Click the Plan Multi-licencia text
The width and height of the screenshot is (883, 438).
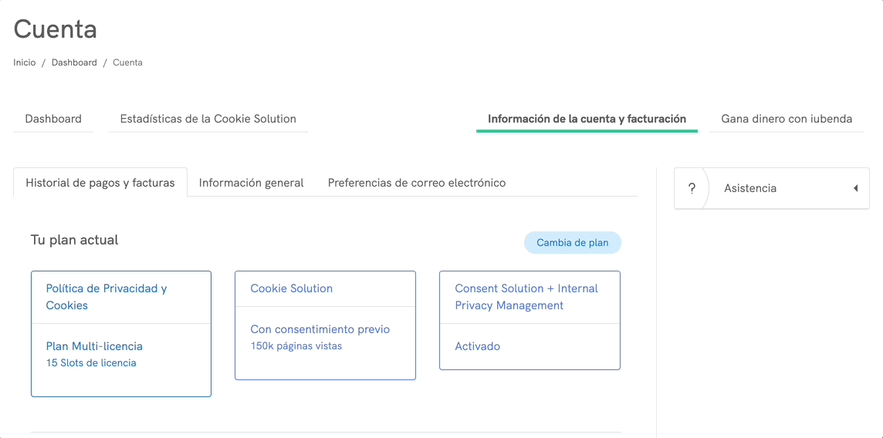[94, 346]
